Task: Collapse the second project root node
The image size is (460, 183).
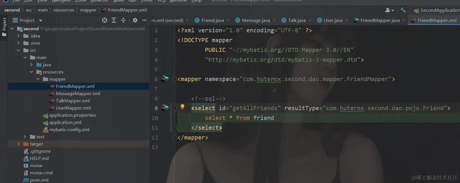Action: click(x=12, y=29)
